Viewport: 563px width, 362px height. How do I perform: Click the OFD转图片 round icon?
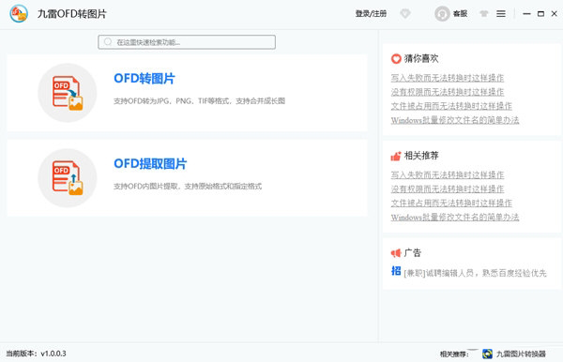coord(68,93)
